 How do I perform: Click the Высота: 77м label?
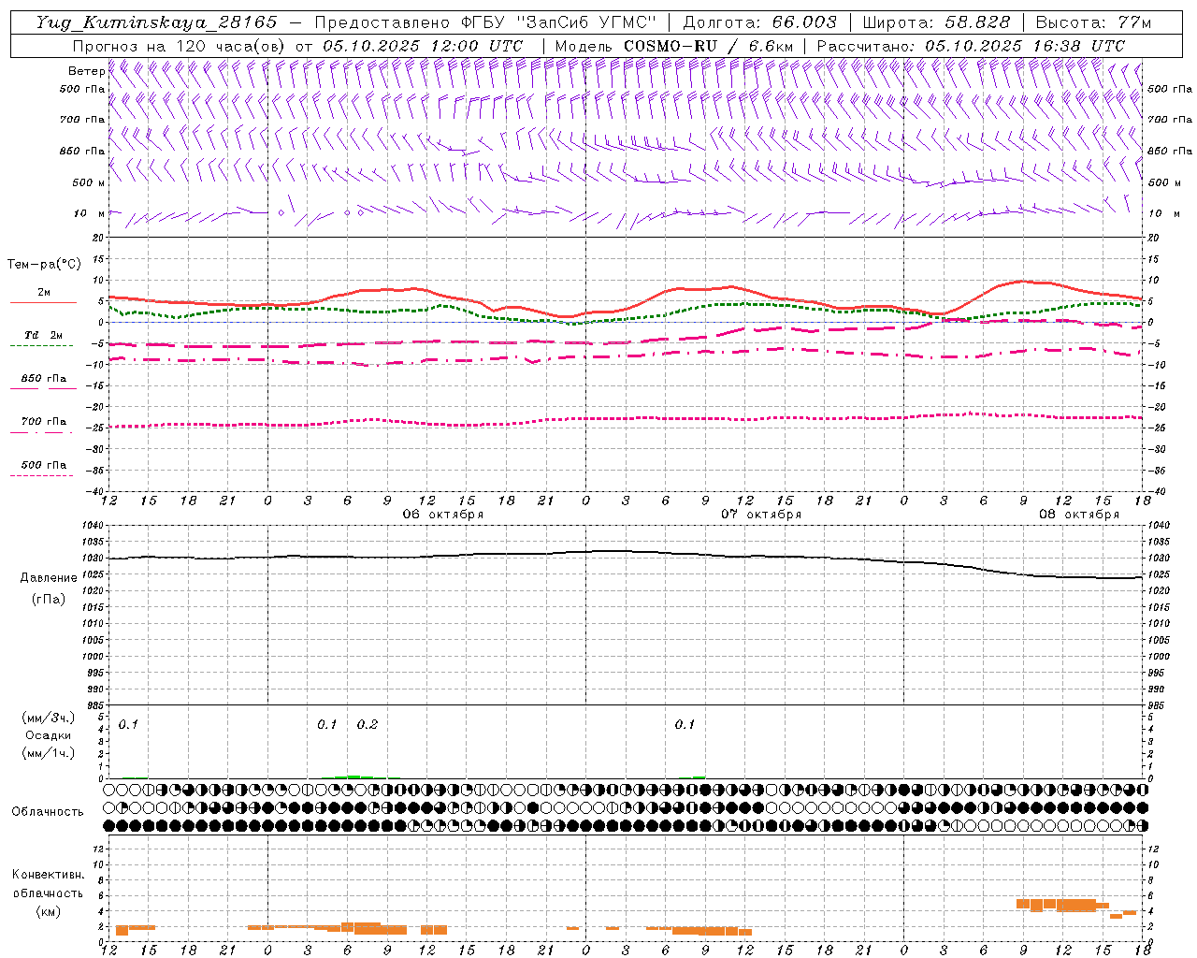point(1093,22)
